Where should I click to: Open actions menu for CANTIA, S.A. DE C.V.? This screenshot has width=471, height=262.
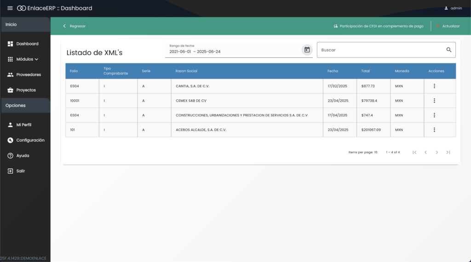pyautogui.click(x=434, y=86)
